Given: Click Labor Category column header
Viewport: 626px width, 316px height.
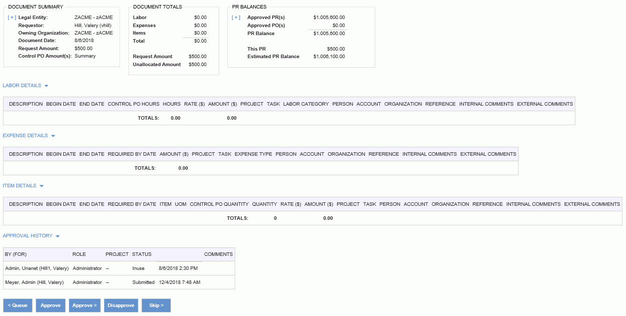Looking at the screenshot, I should [x=306, y=104].
